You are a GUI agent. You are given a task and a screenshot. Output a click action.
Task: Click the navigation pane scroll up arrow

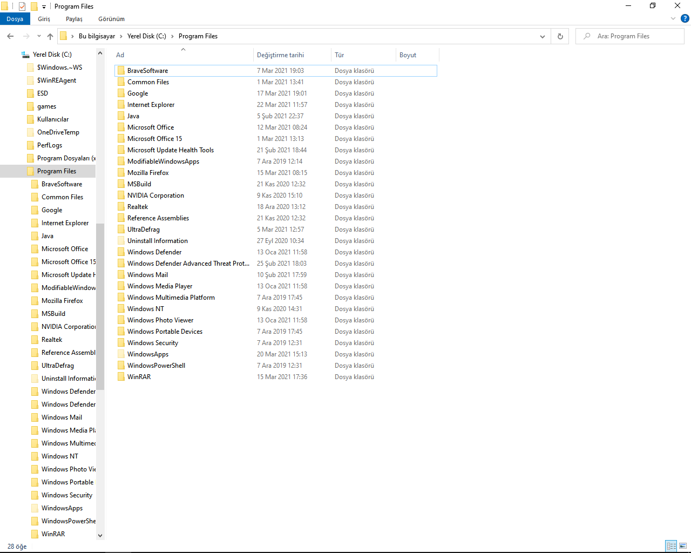click(100, 53)
